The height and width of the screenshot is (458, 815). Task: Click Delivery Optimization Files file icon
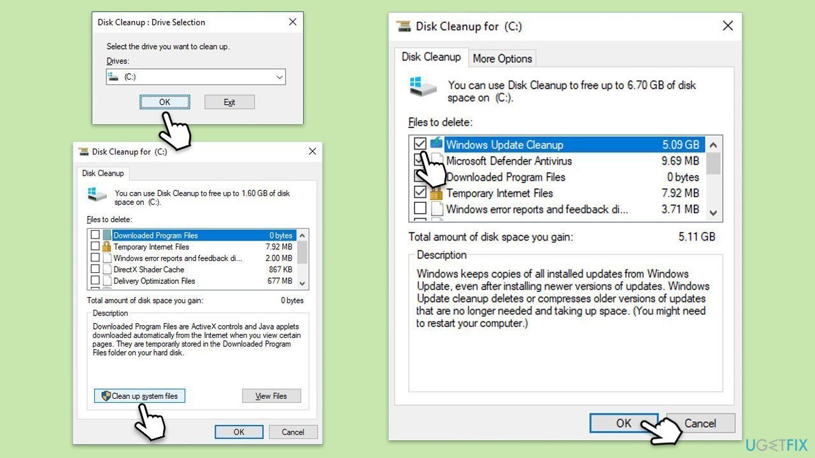pyautogui.click(x=107, y=281)
